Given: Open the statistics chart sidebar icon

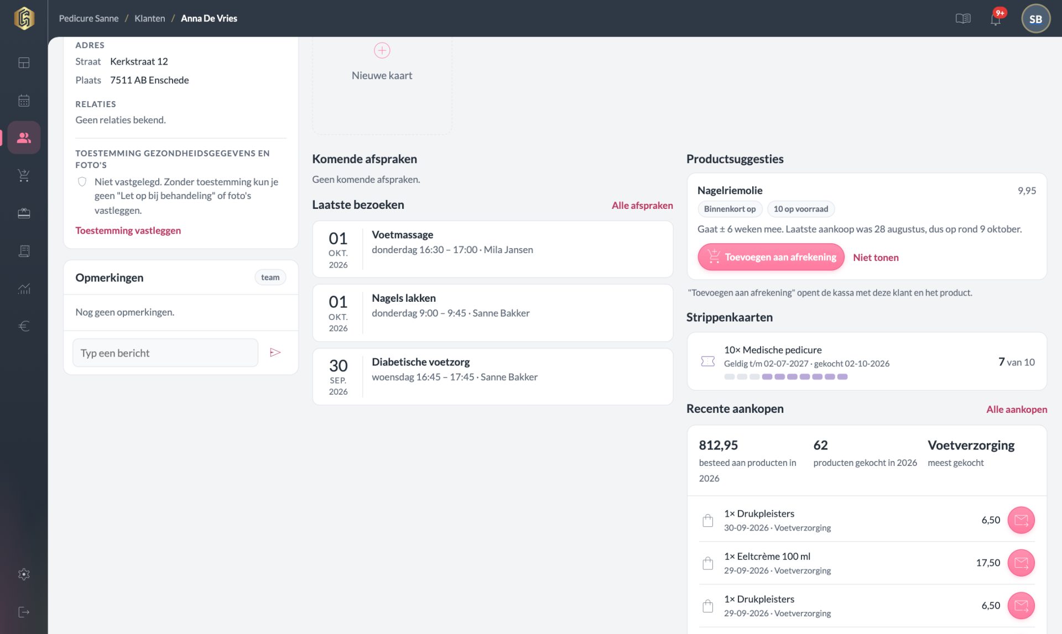Looking at the screenshot, I should pos(24,289).
